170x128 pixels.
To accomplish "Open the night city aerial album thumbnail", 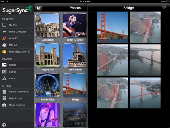I will pyautogui.click(x=75, y=115).
